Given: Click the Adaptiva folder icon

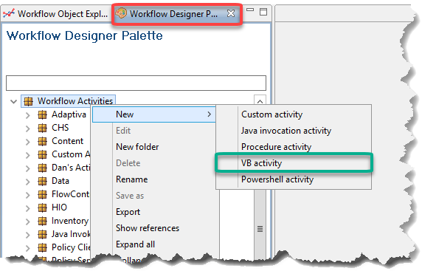Looking at the screenshot, I should point(42,114).
